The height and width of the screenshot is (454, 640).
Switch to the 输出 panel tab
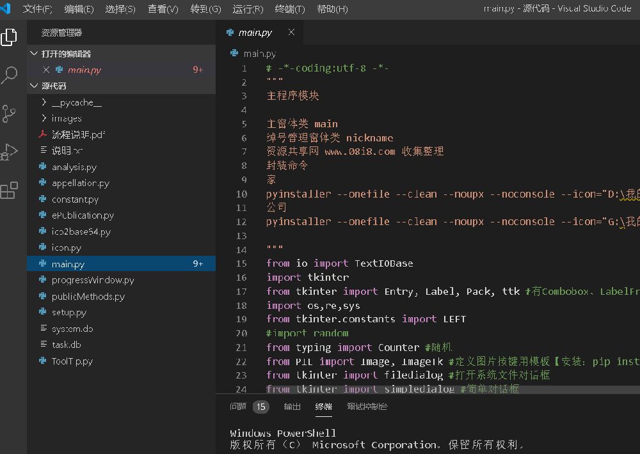(292, 407)
